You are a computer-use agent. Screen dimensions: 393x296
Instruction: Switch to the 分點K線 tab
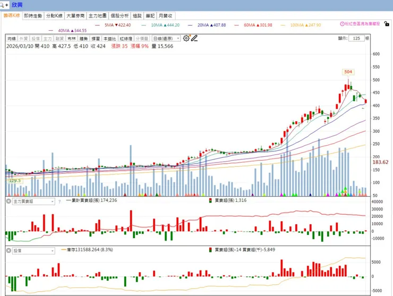tap(54, 16)
